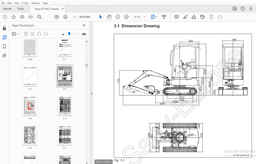Click thumbnails panel scroll up arrow
This screenshot has width=256, height=164.
click(87, 41)
